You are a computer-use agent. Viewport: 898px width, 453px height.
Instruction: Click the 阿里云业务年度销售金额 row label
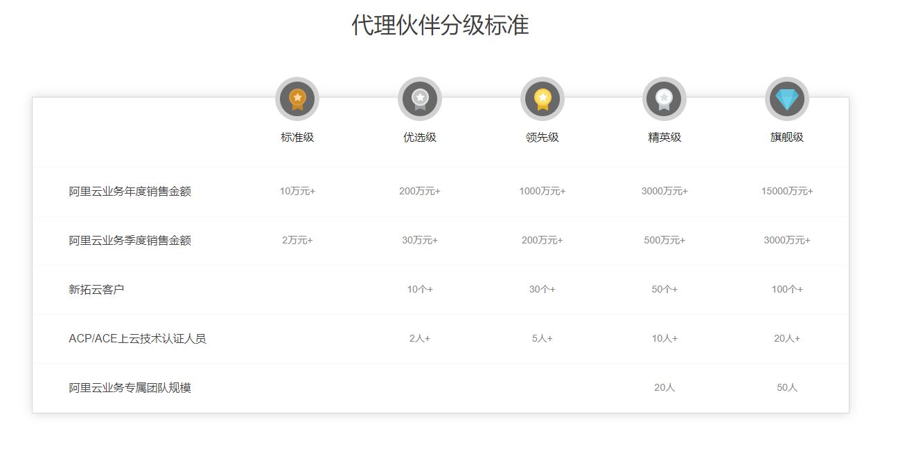coord(130,192)
